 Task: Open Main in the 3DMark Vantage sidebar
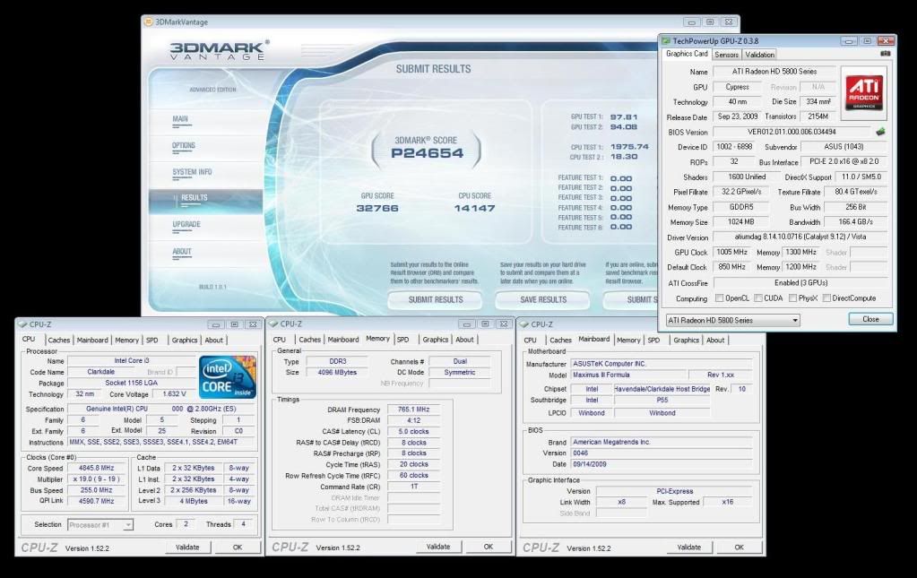(180, 119)
